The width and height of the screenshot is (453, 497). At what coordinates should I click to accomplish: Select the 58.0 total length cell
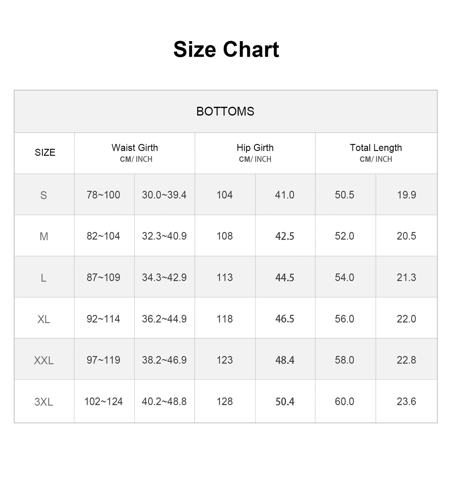coord(344,360)
